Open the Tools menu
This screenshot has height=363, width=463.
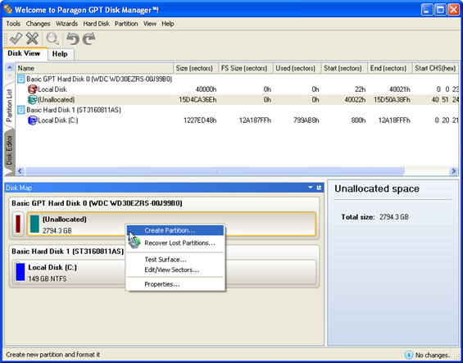coord(13,24)
